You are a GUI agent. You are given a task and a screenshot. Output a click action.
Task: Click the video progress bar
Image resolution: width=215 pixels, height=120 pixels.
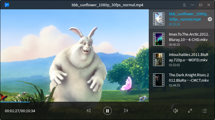click(x=90, y=102)
